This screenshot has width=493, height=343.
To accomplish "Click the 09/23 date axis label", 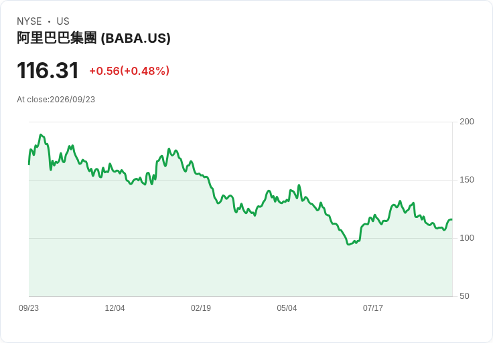I will point(29,308).
